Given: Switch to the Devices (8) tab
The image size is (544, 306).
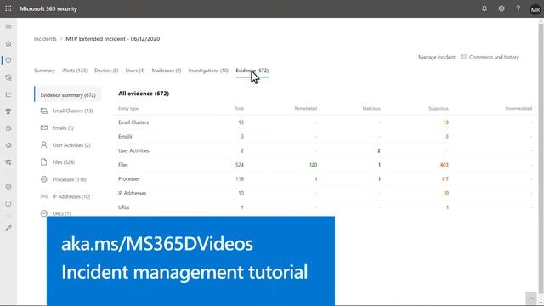Looking at the screenshot, I should (x=106, y=71).
